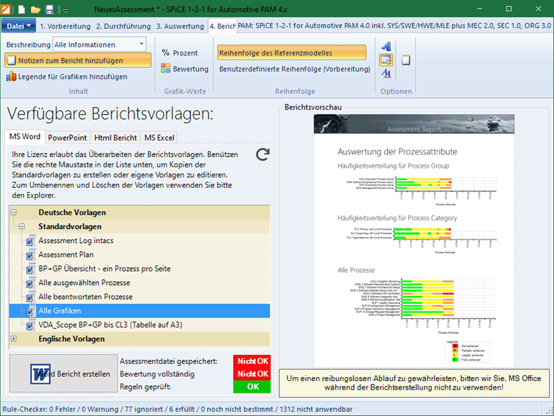Open the PowerPoint templates tab
Image resolution: width=554 pixels, height=416 pixels.
(67, 138)
